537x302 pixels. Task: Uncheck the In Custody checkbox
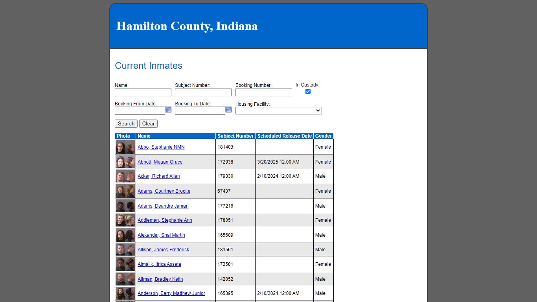point(308,91)
